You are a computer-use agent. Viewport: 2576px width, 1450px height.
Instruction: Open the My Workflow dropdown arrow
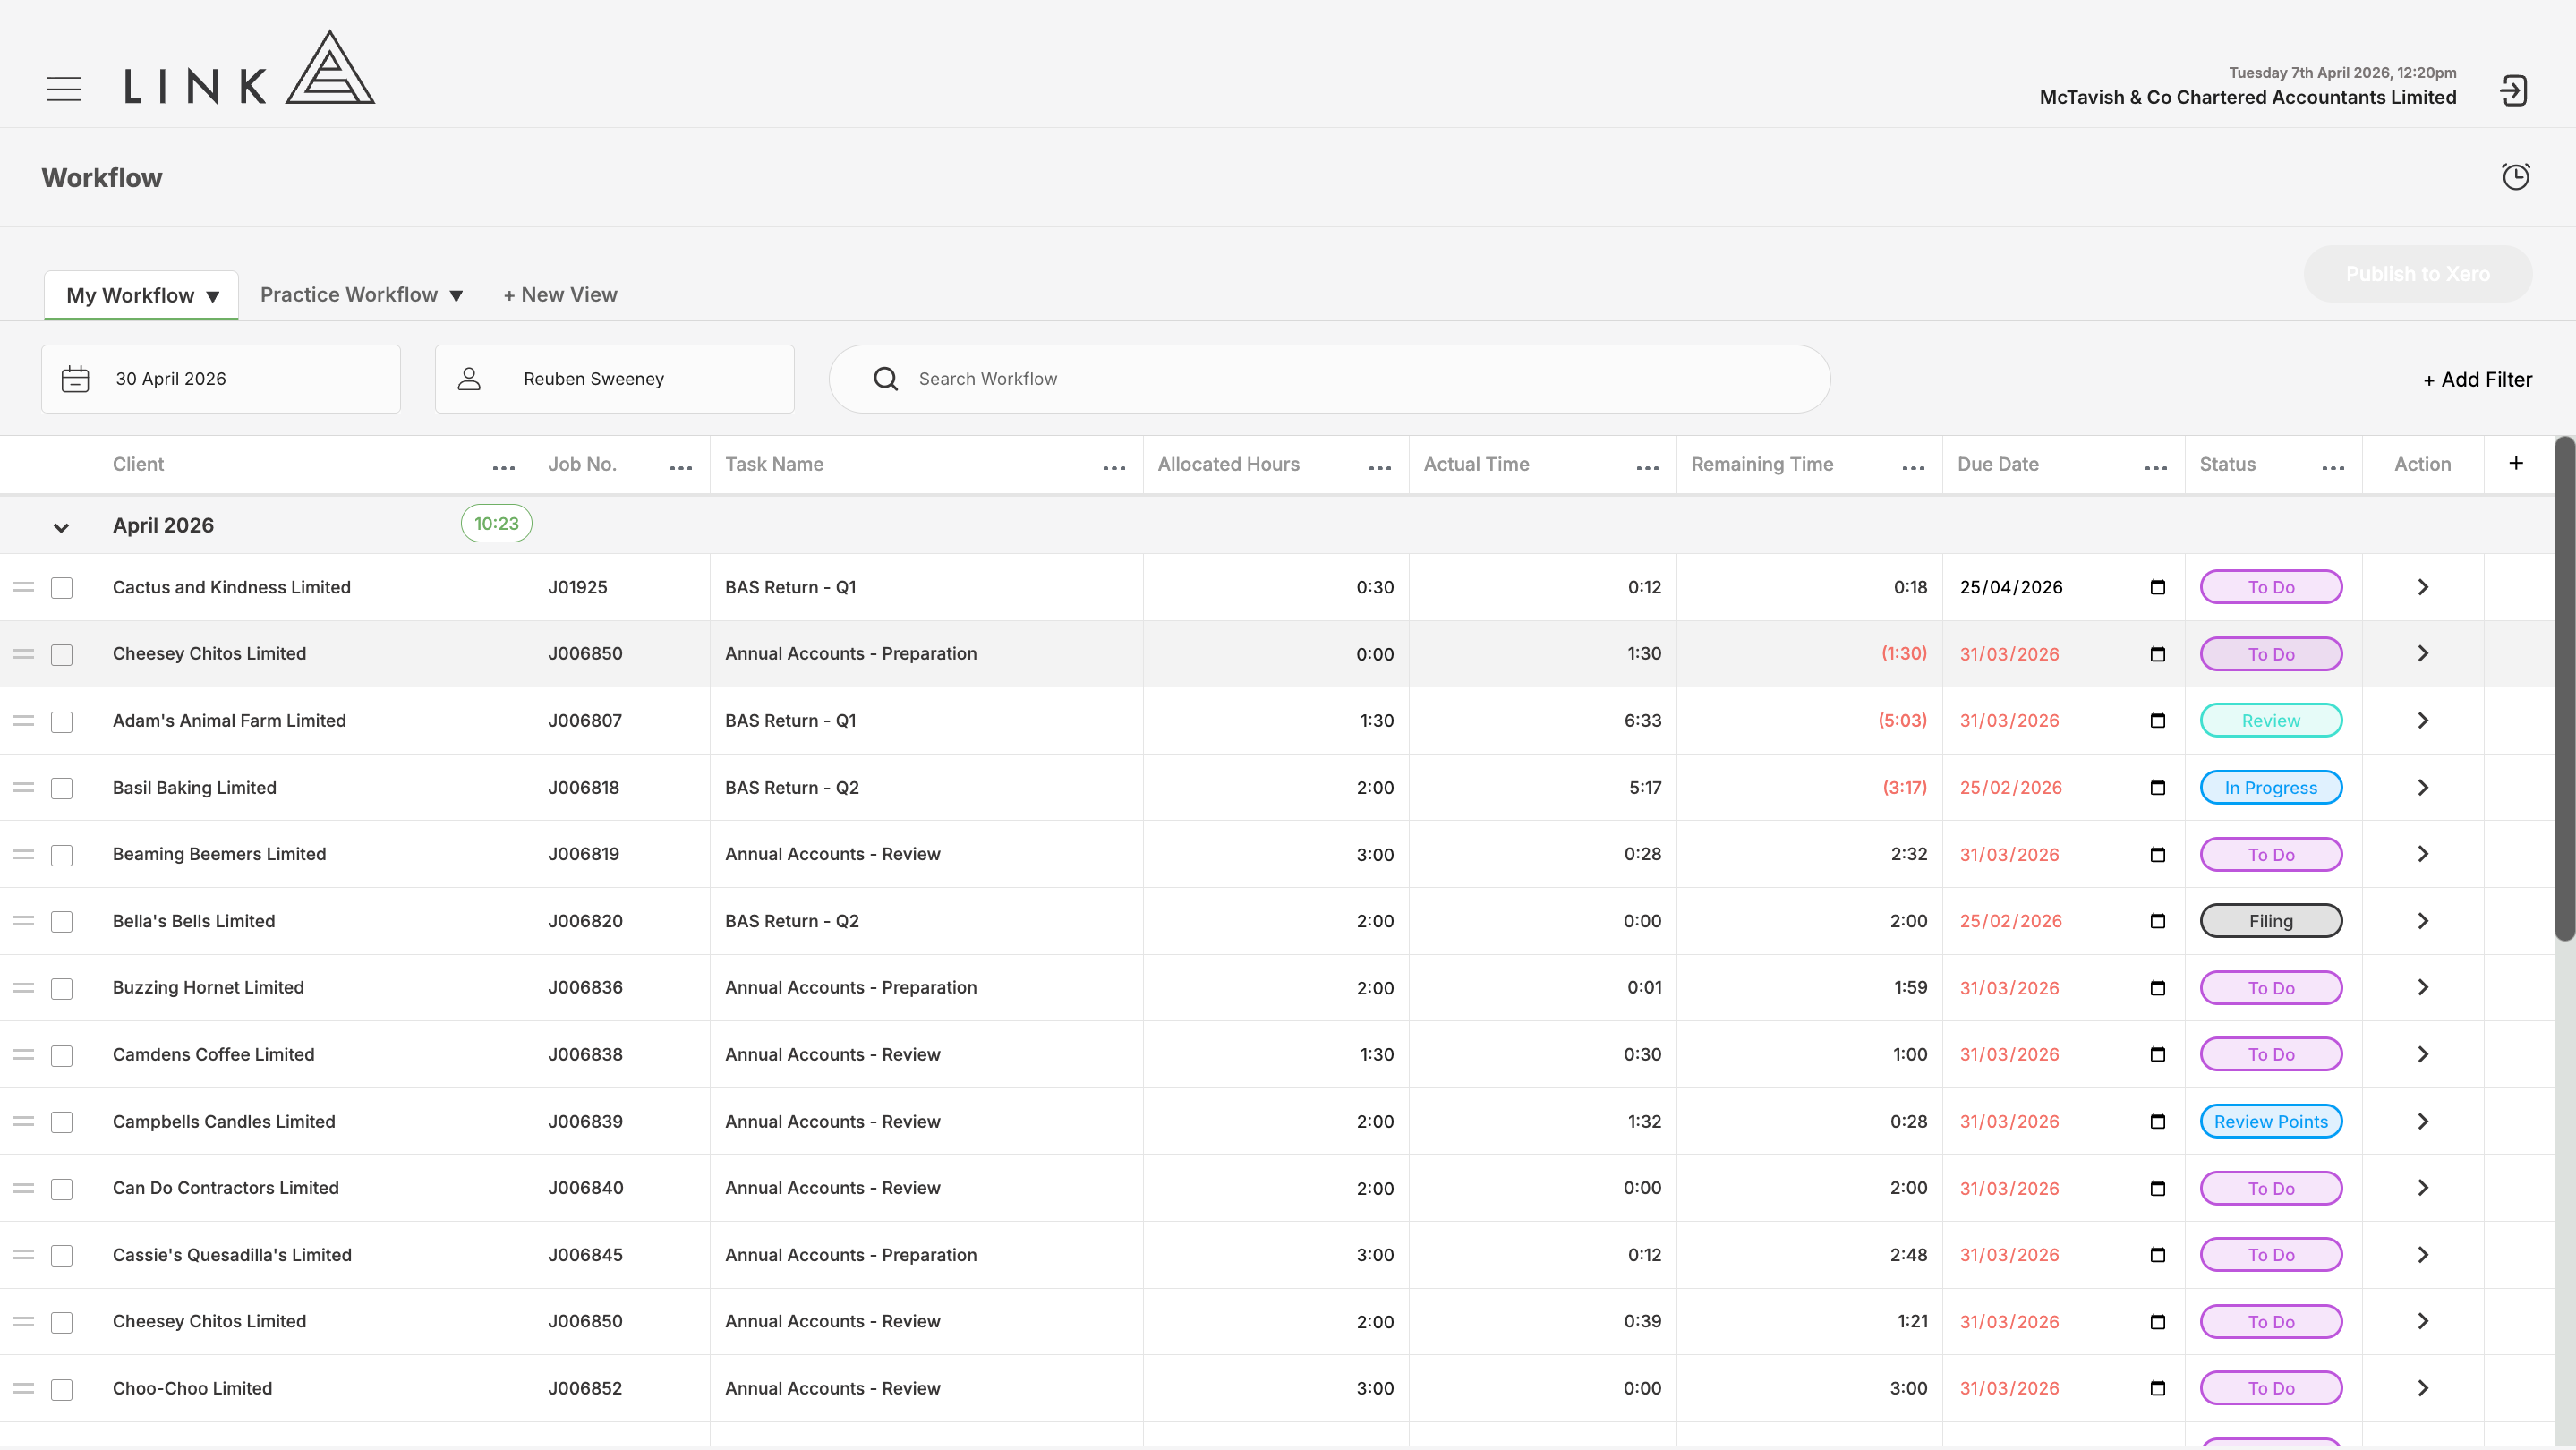pyautogui.click(x=213, y=297)
